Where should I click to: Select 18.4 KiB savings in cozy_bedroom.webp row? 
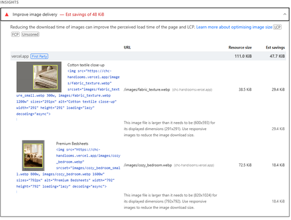(278, 165)
